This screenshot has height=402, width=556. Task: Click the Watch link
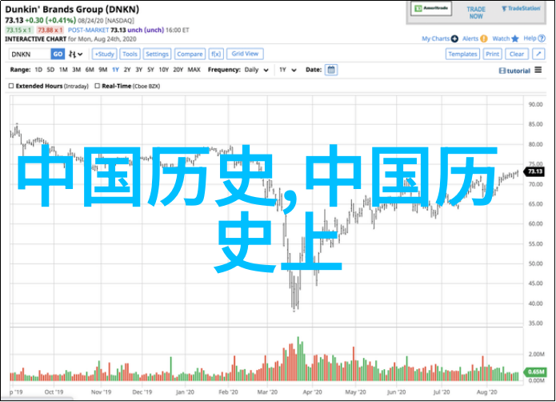pos(501,38)
